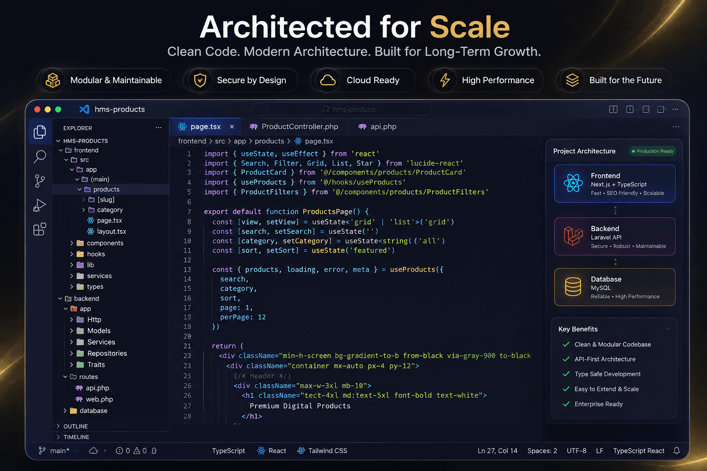Click the notification bell in status bar
Image resolution: width=707 pixels, height=471 pixels.
(x=677, y=451)
